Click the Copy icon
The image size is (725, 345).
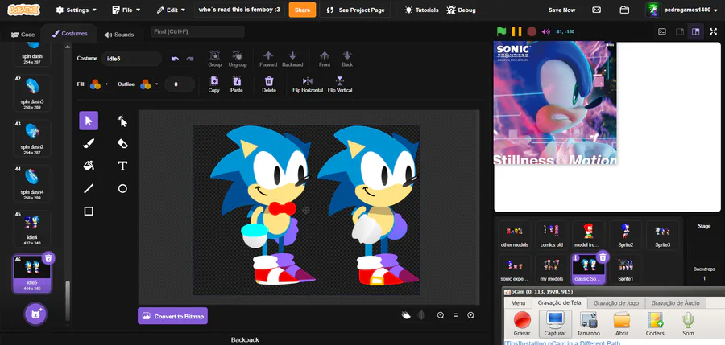pos(214,84)
